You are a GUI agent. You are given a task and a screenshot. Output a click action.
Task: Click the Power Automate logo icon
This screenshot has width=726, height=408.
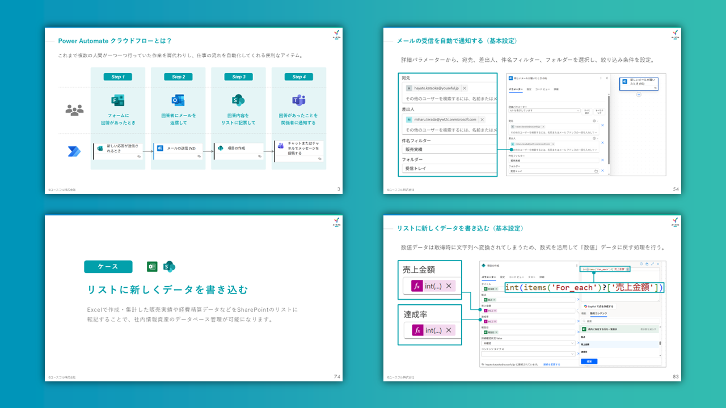pos(74,151)
